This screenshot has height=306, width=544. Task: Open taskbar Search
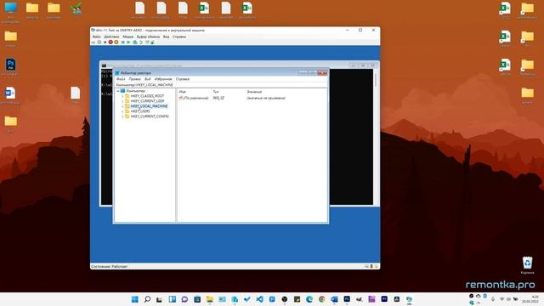click(x=147, y=299)
